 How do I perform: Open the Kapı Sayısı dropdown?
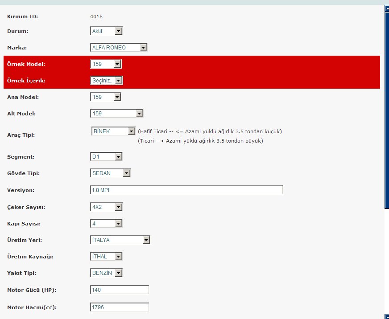(x=106, y=223)
